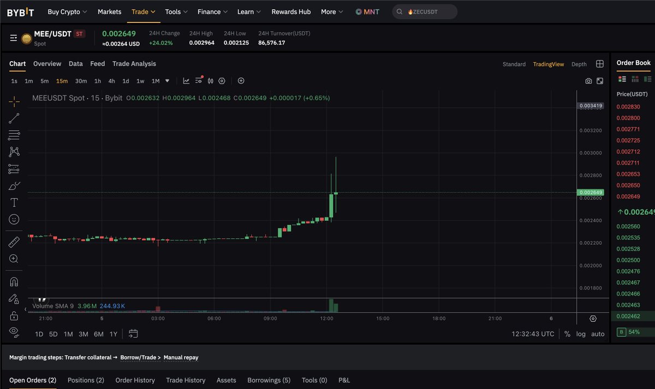Select the ruler measure tool
This screenshot has height=389, width=655.
[14, 241]
